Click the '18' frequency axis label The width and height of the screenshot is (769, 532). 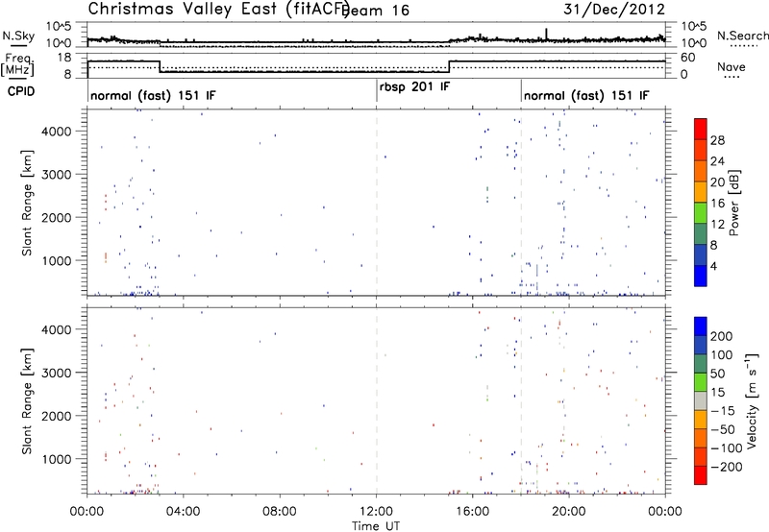tap(64, 58)
